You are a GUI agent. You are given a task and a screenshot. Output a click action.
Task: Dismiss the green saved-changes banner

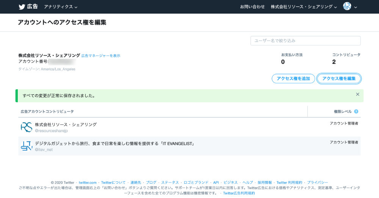(x=357, y=94)
